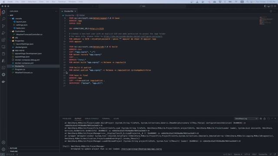
Task: Open docker-compose.yml file
Action: 24,63
